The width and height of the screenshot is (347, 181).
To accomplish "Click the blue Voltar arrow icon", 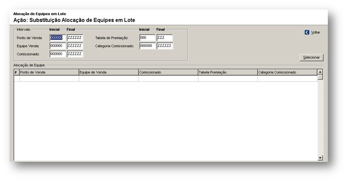I will [307, 32].
